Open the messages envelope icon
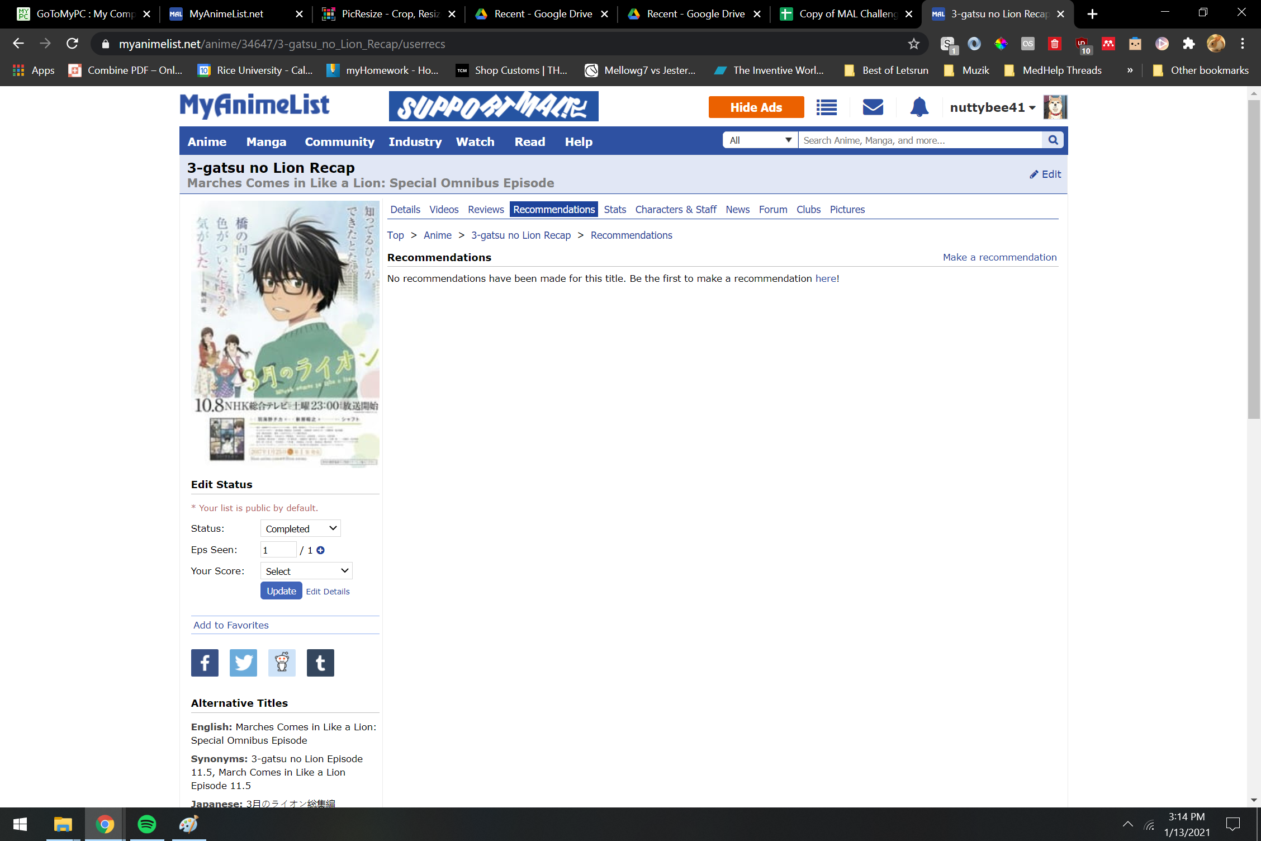1261x841 pixels. pyautogui.click(x=873, y=107)
